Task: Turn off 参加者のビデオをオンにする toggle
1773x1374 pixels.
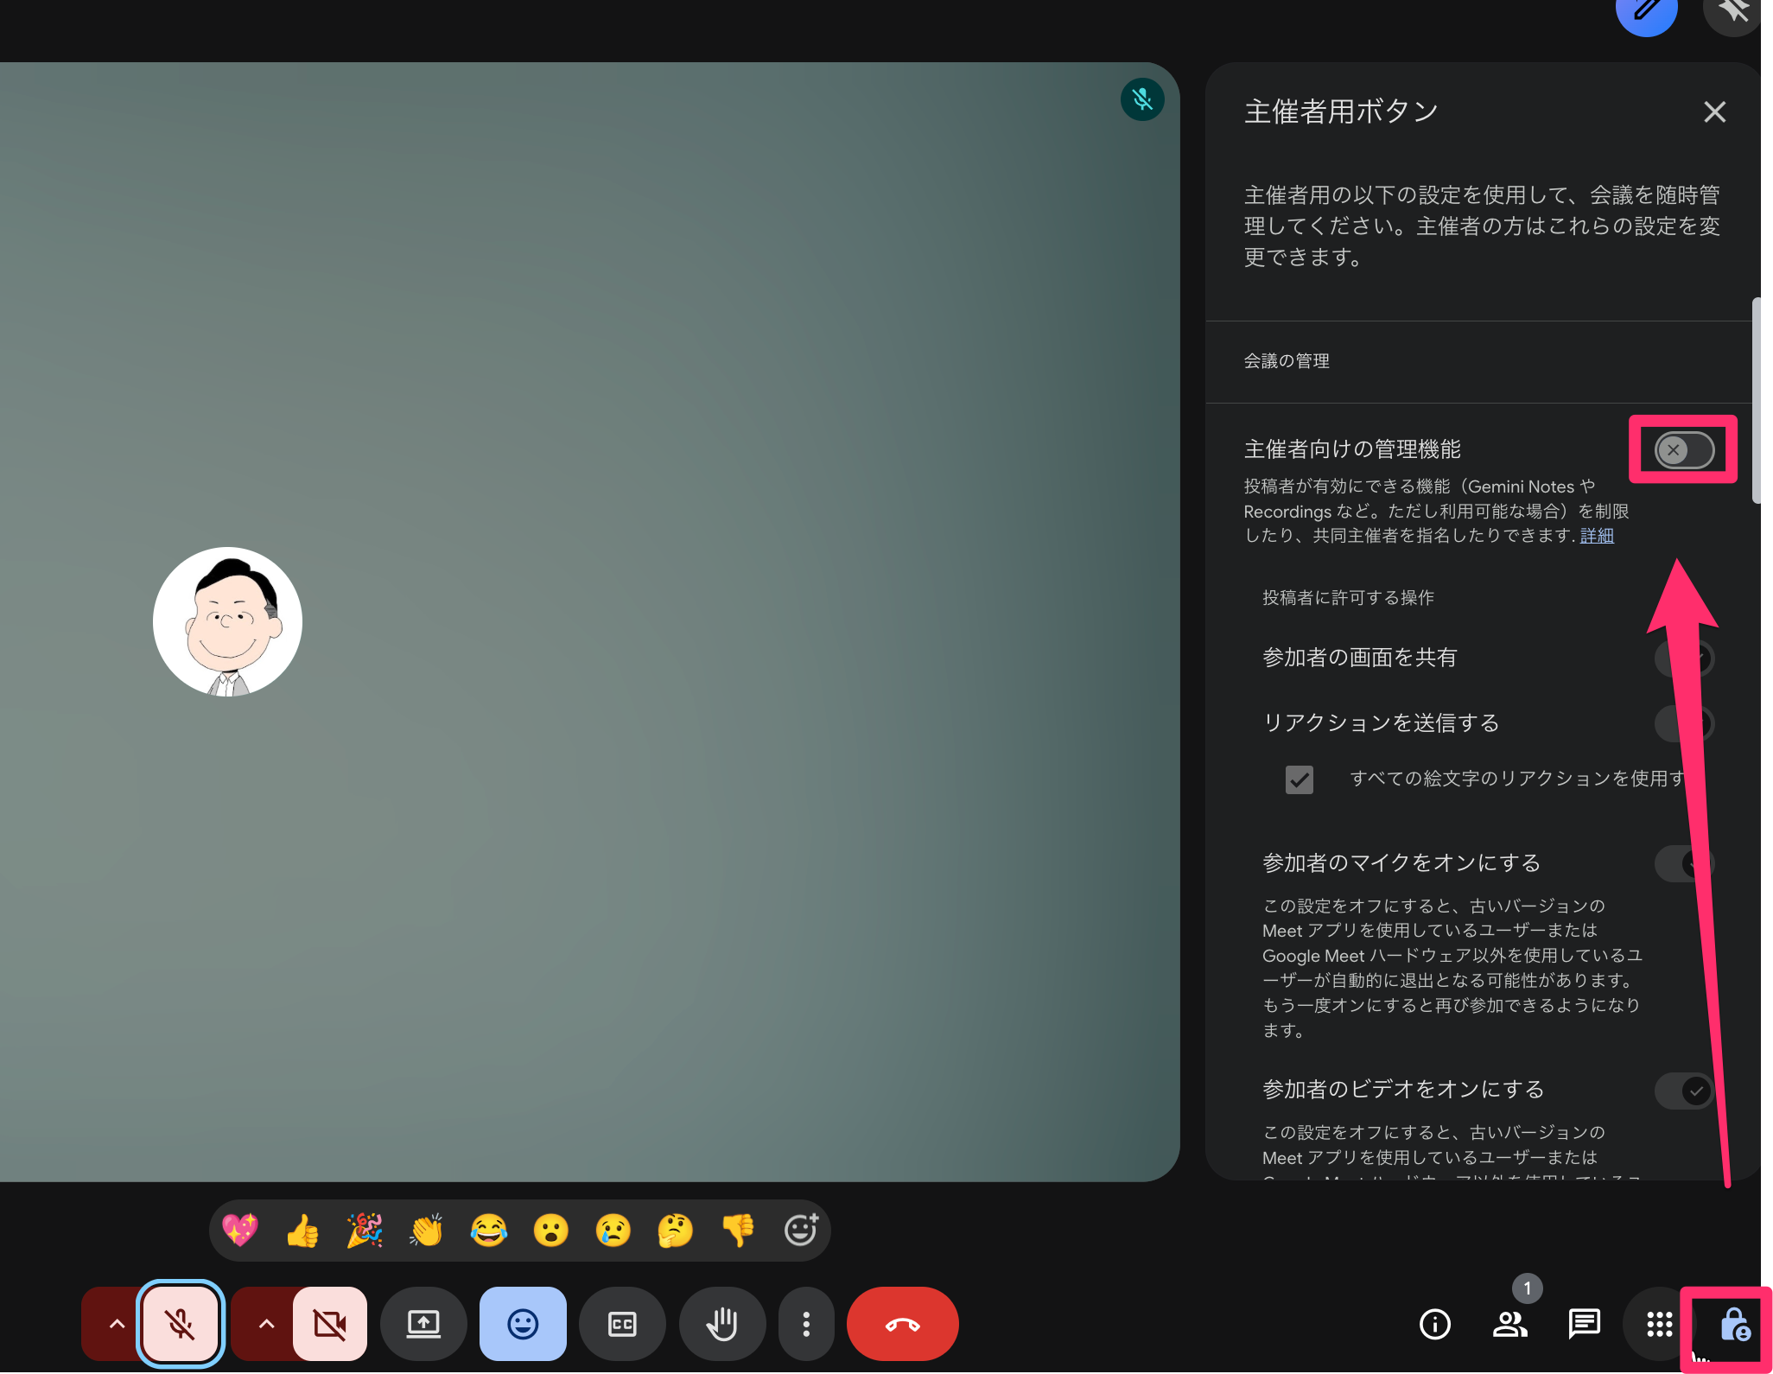Action: 1683,1090
